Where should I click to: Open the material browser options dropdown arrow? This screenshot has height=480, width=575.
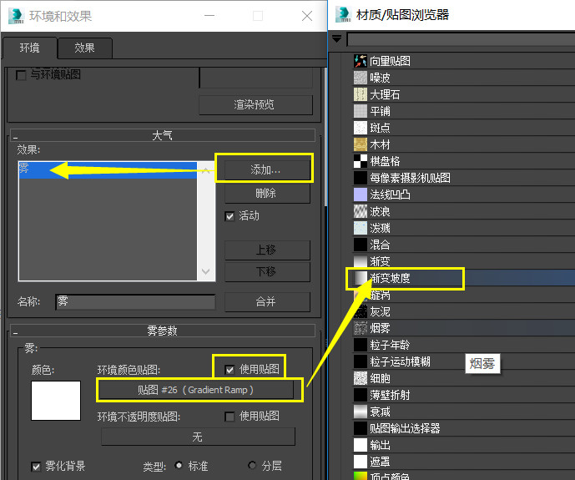pos(336,38)
